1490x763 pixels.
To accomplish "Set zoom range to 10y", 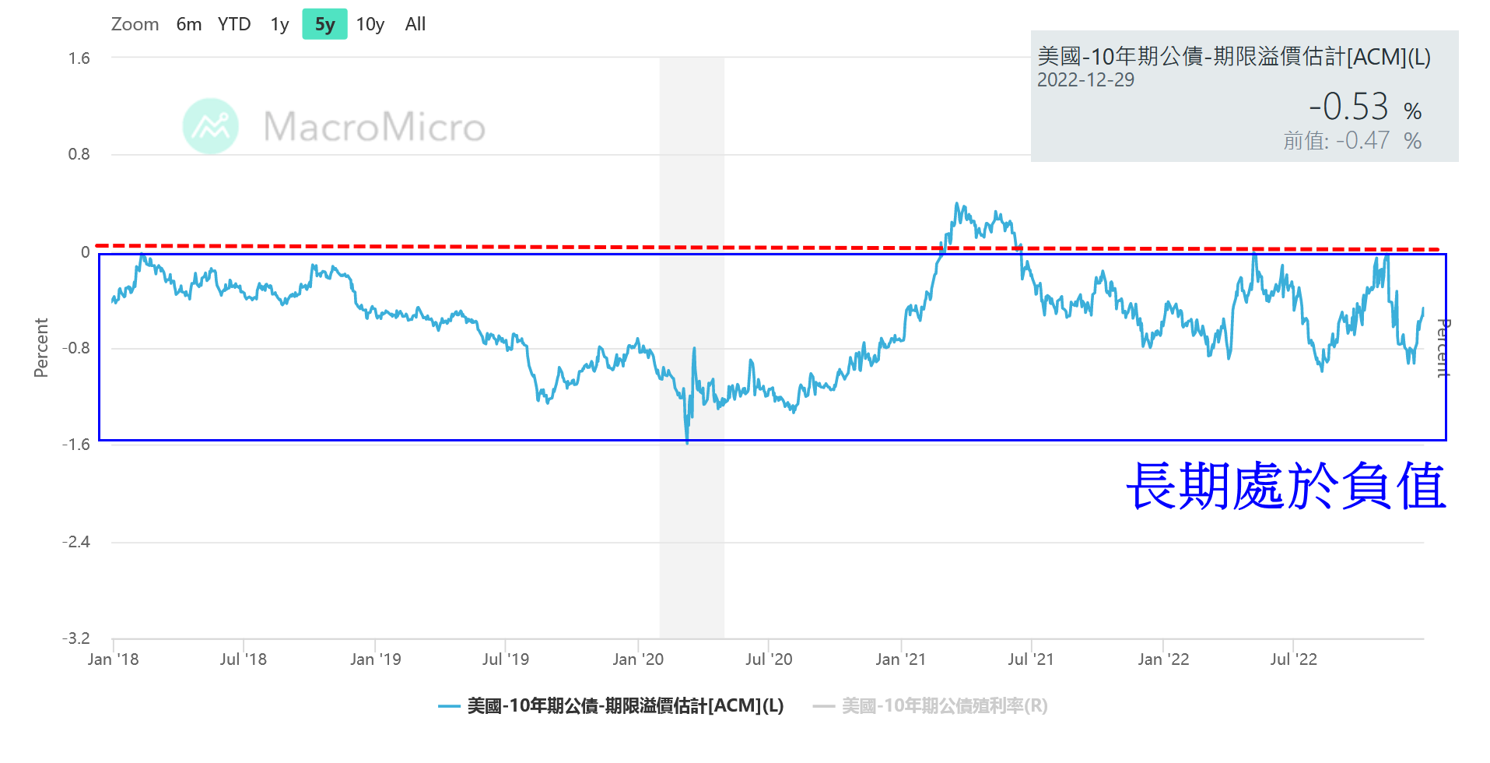I will [x=370, y=24].
